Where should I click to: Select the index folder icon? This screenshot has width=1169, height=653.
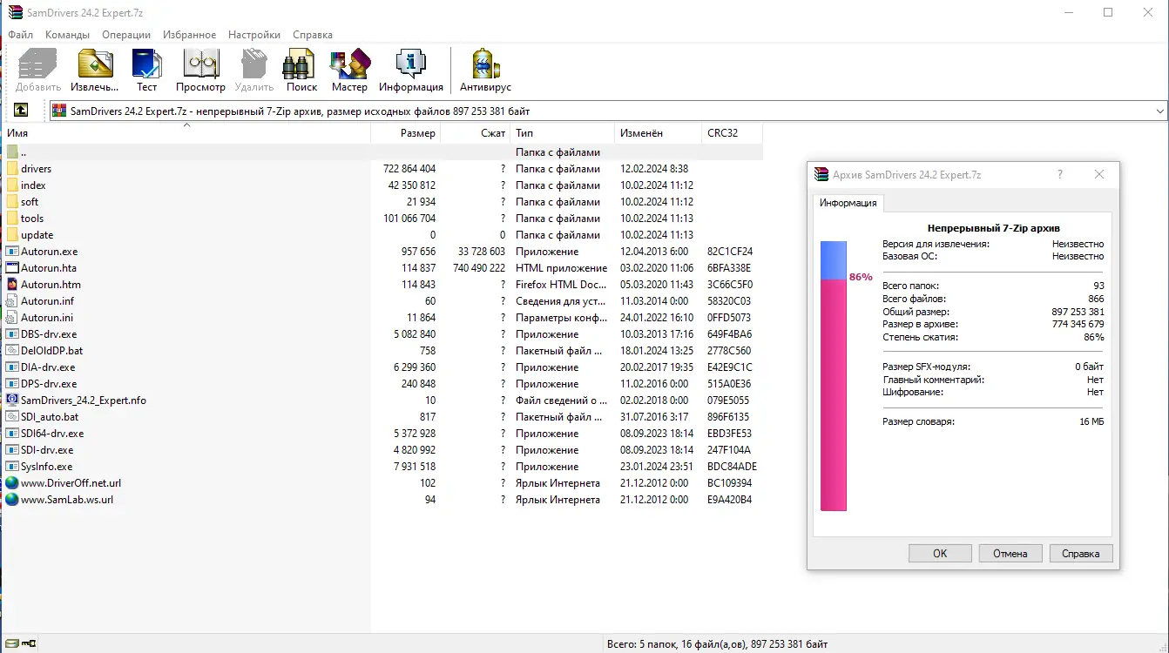(x=12, y=185)
